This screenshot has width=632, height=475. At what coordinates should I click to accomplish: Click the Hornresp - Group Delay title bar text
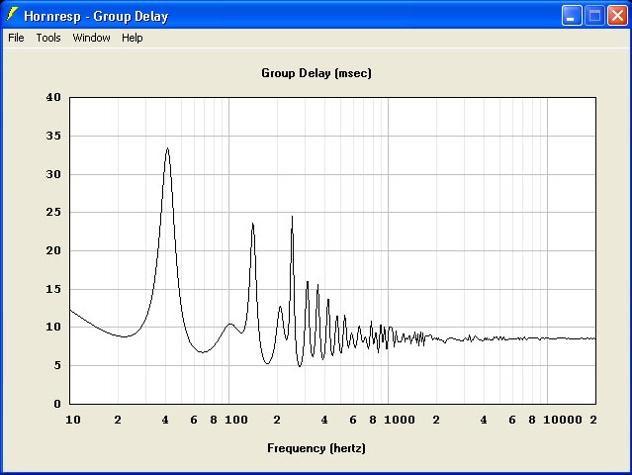96,16
